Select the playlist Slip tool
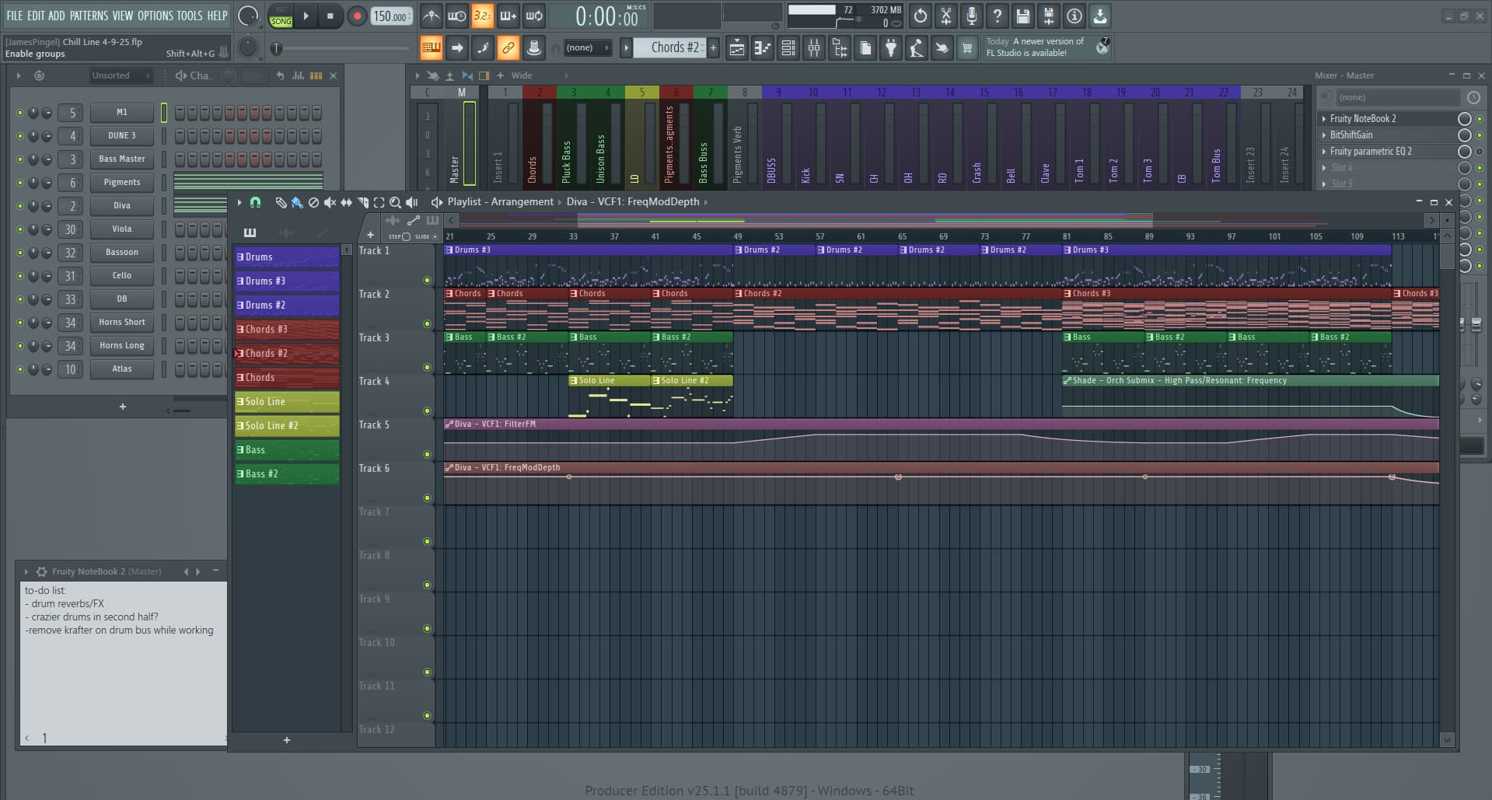The image size is (1492, 800). [346, 202]
